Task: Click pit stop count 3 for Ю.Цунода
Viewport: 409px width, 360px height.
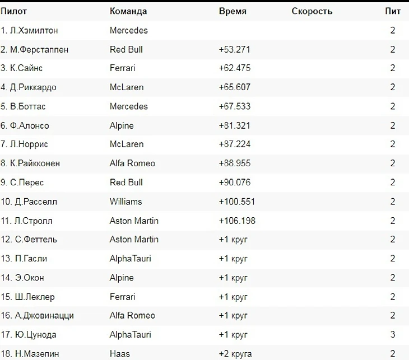Action: (393, 334)
